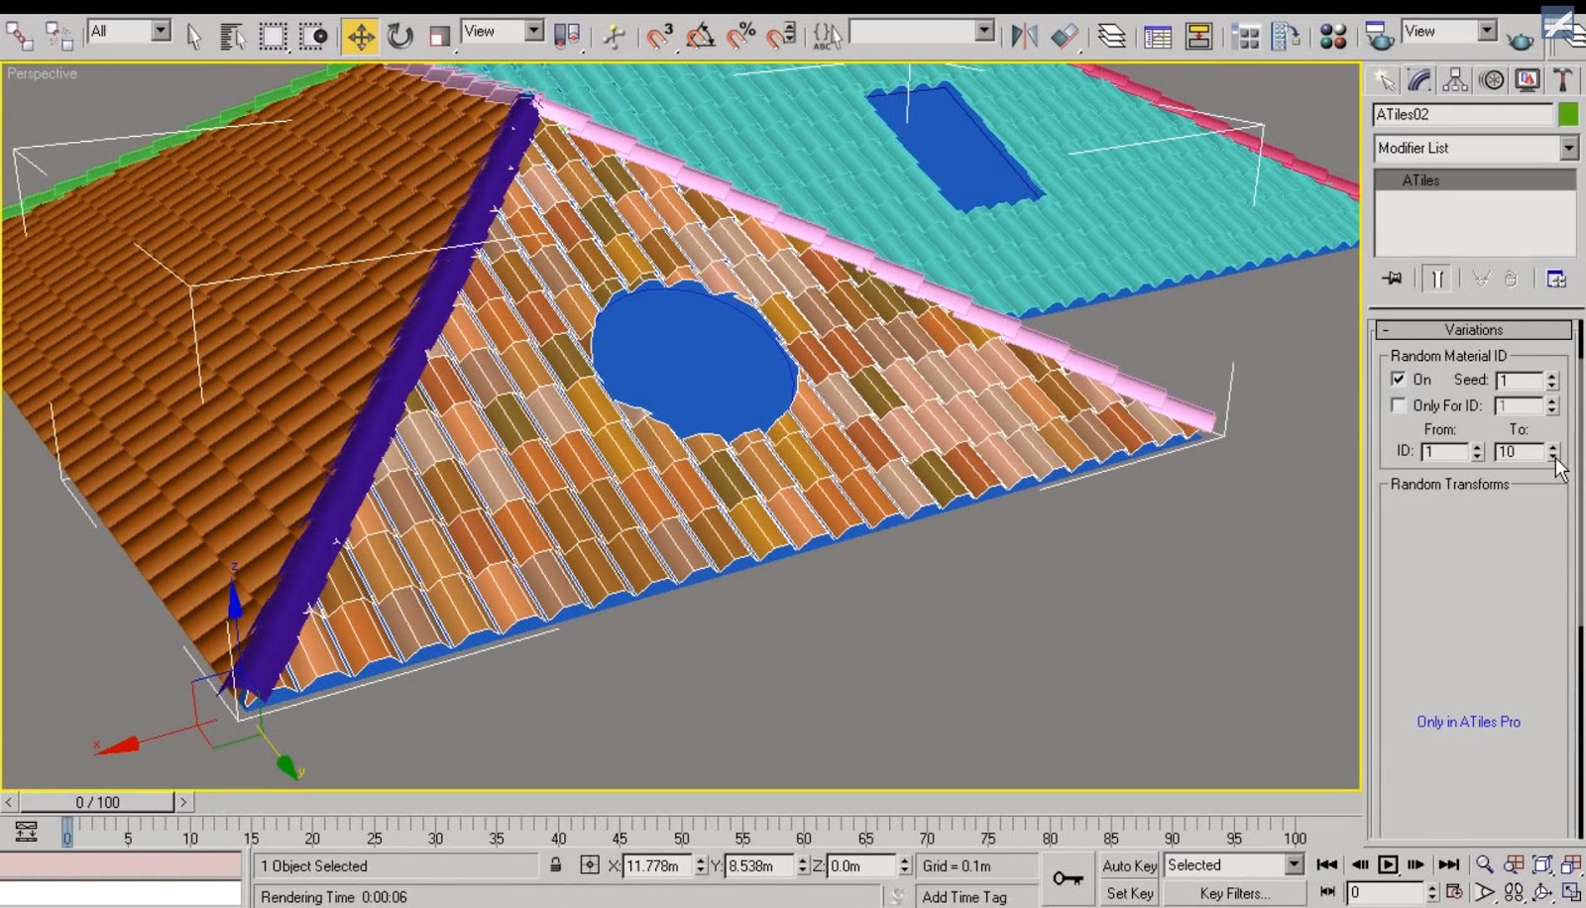
Task: Open the Modifier List dropdown
Action: point(1569,148)
